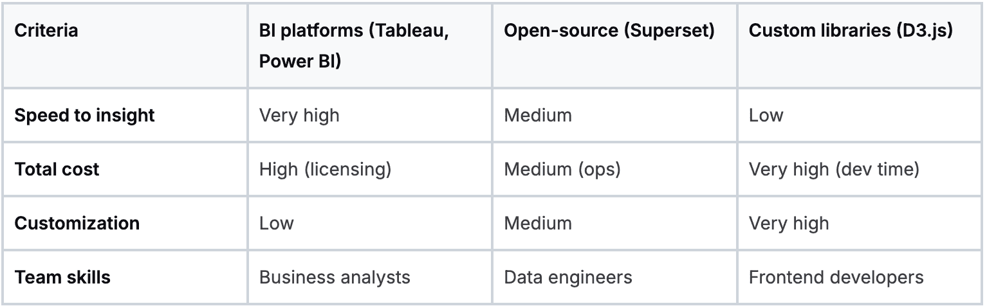
Task: Select the Business analysts cell
Action: (x=335, y=278)
